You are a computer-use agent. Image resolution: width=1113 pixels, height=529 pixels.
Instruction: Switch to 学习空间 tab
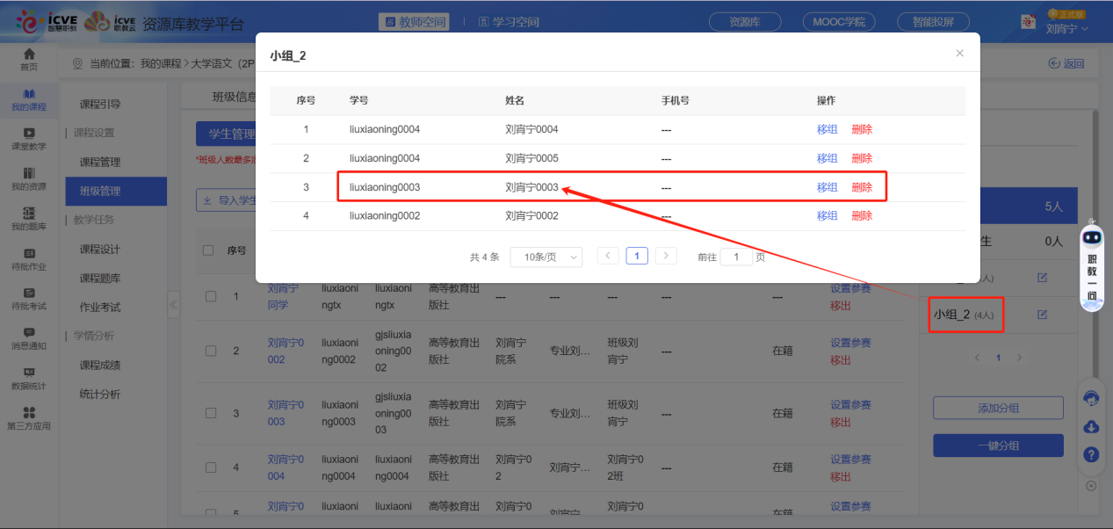click(x=509, y=22)
